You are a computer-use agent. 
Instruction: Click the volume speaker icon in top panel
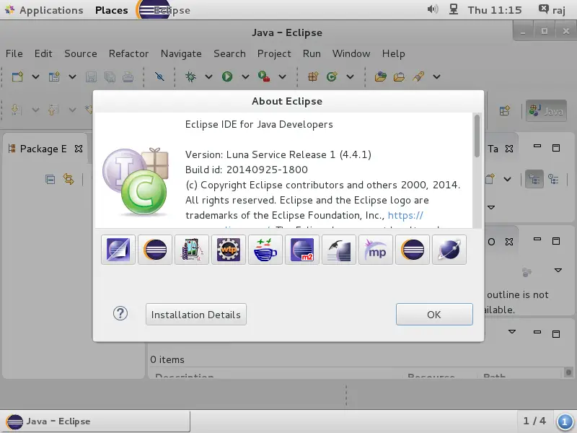coord(433,9)
